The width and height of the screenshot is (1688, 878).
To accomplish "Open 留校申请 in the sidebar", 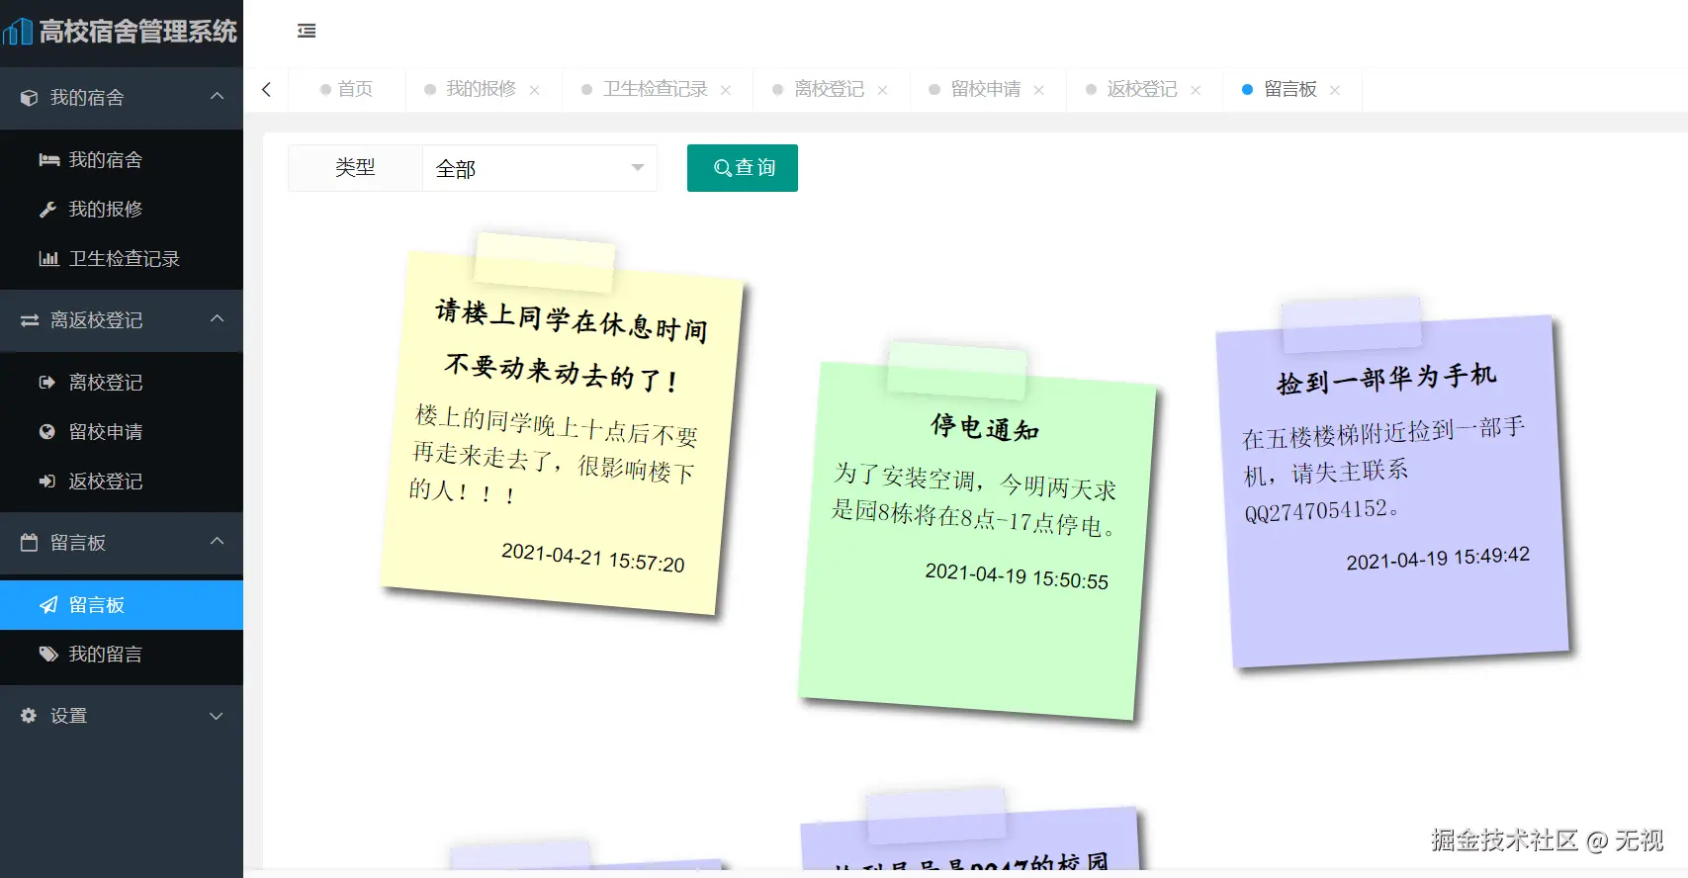I will (x=122, y=431).
